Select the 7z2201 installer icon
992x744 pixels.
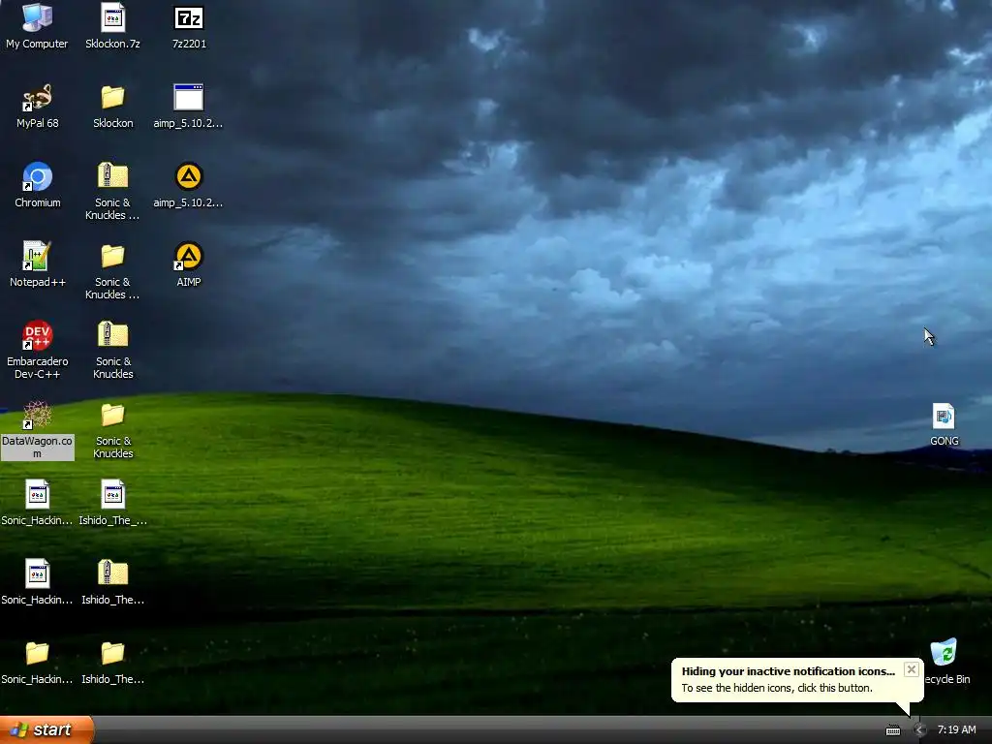[x=189, y=25]
